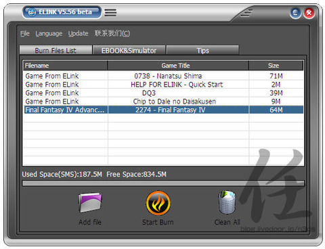Click the Free Space:834.5M status text
Image resolution: width=325 pixels, height=249 pixels.
(x=136, y=175)
